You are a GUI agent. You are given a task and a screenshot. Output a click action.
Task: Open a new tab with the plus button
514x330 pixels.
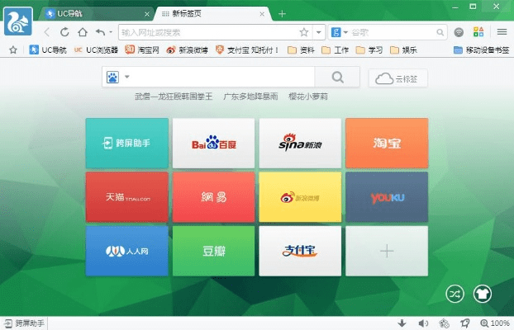coord(282,13)
